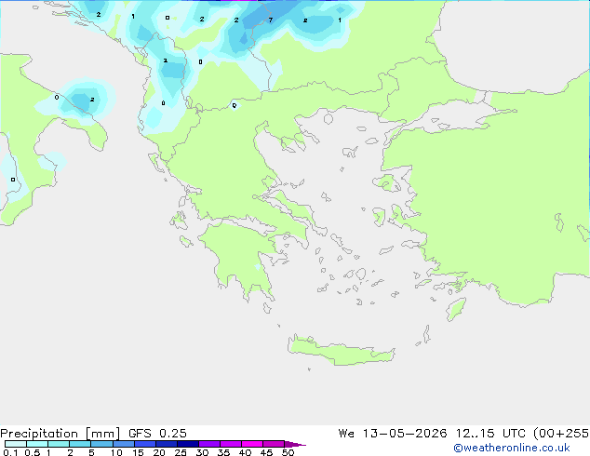Choose the 35–40 mm purple legend swatch
The height and width of the screenshot is (456, 590).
(231, 444)
